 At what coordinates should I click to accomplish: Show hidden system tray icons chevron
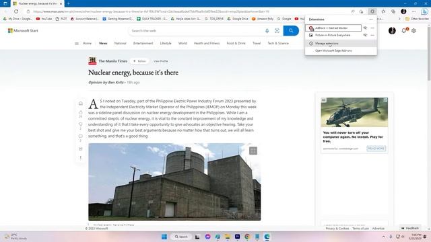tap(383, 237)
